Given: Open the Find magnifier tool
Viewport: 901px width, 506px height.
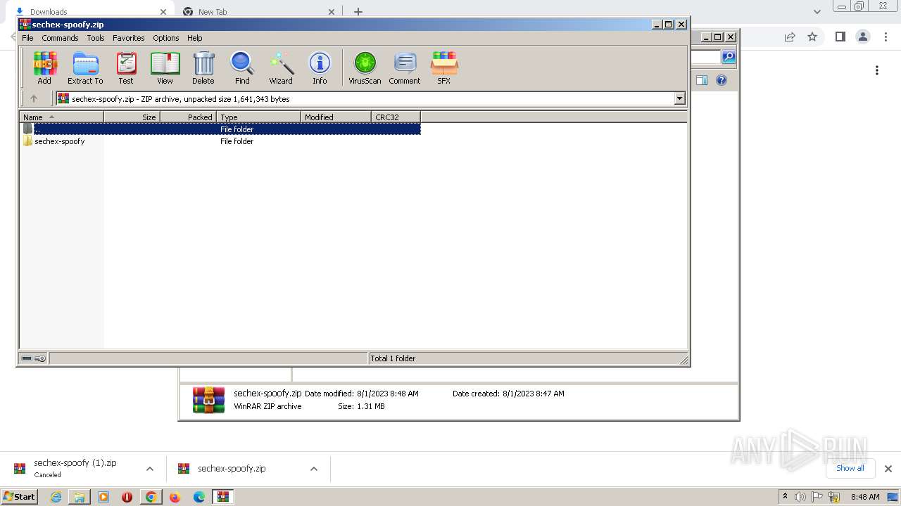Looking at the screenshot, I should 242,68.
